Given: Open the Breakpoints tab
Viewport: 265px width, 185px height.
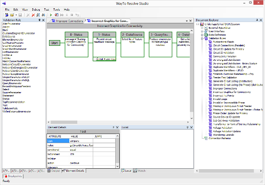Looking at the screenshot, I should point(13,176).
